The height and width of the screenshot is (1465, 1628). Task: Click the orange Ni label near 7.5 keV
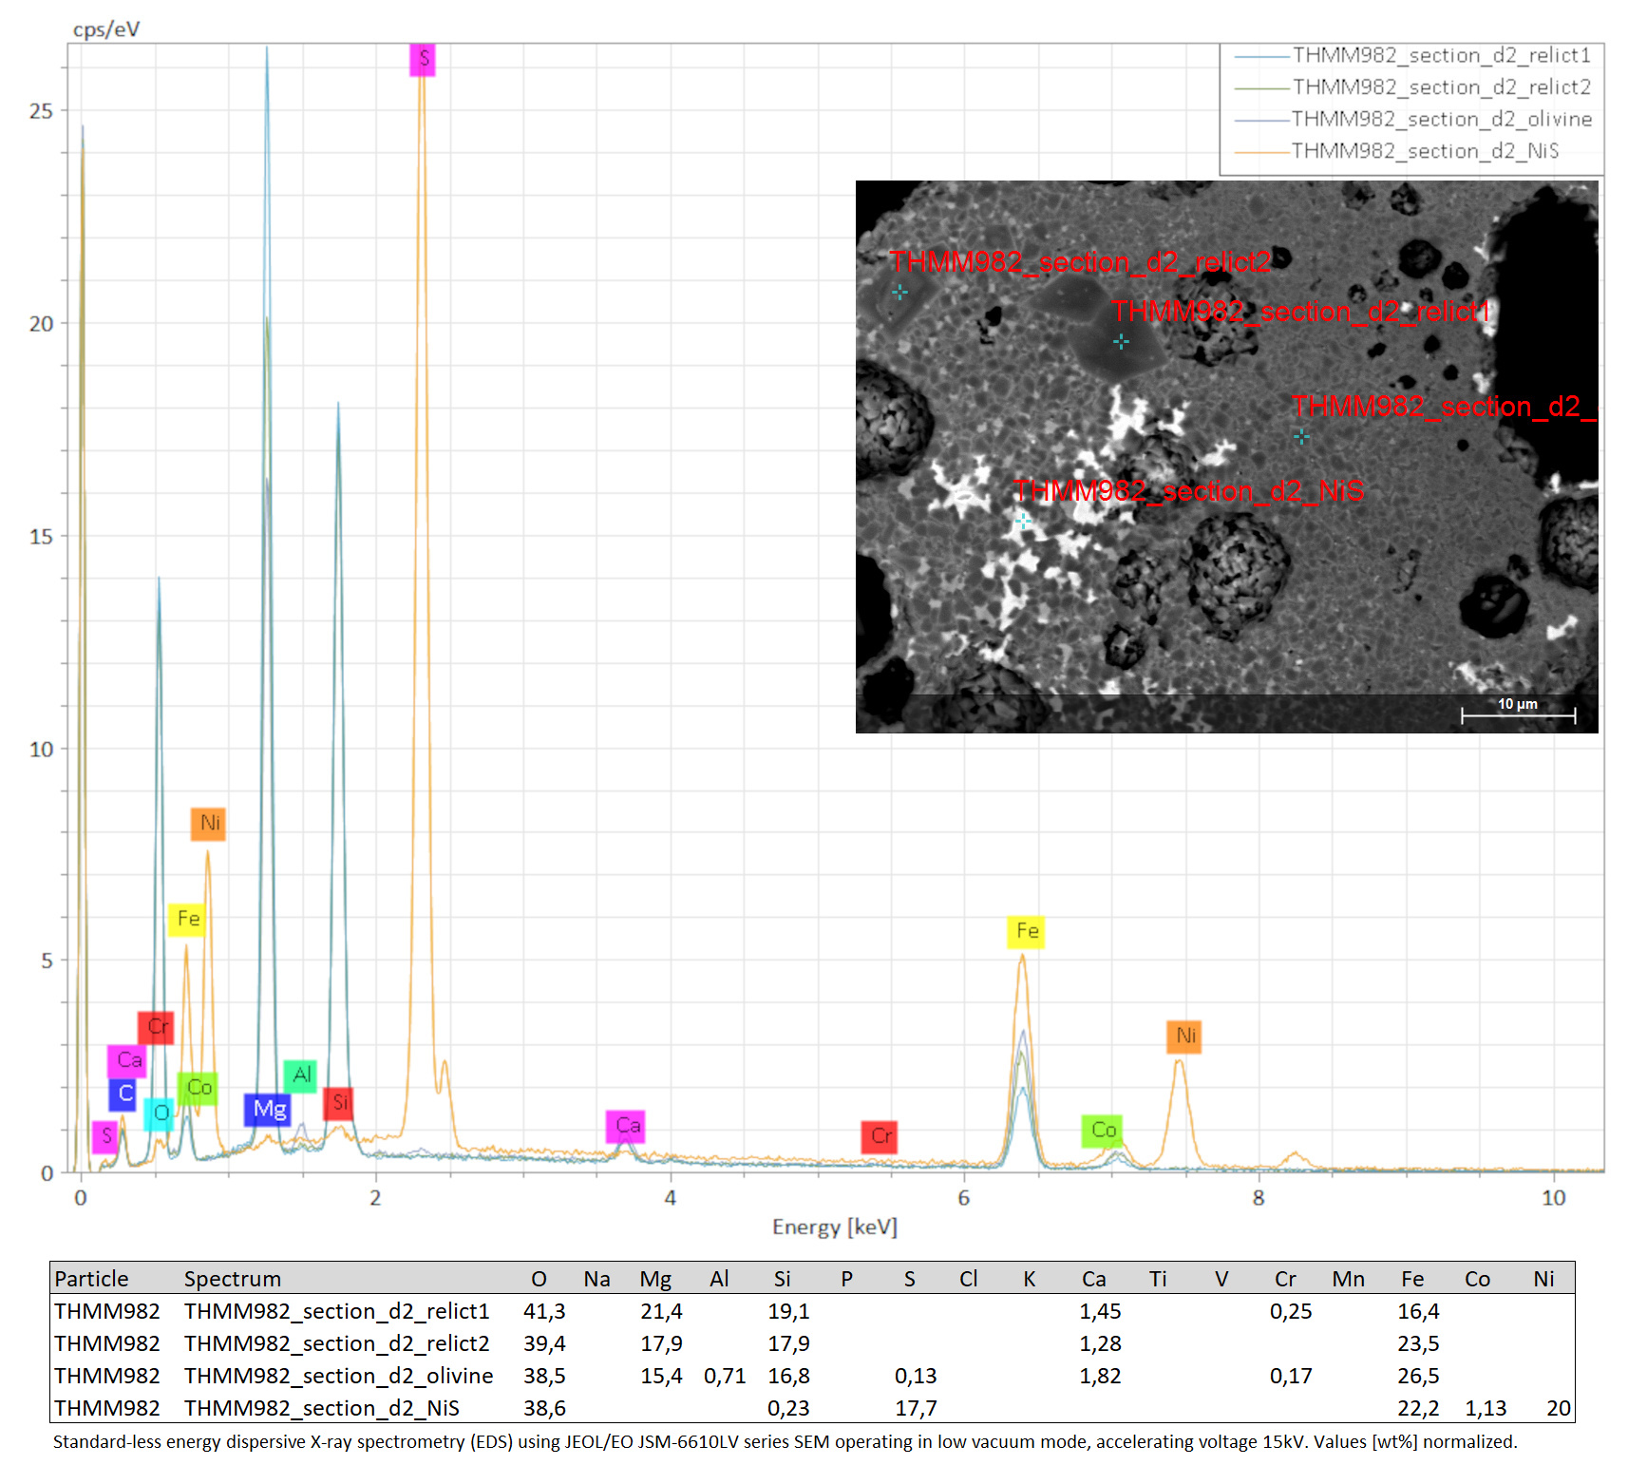coord(1184,1036)
